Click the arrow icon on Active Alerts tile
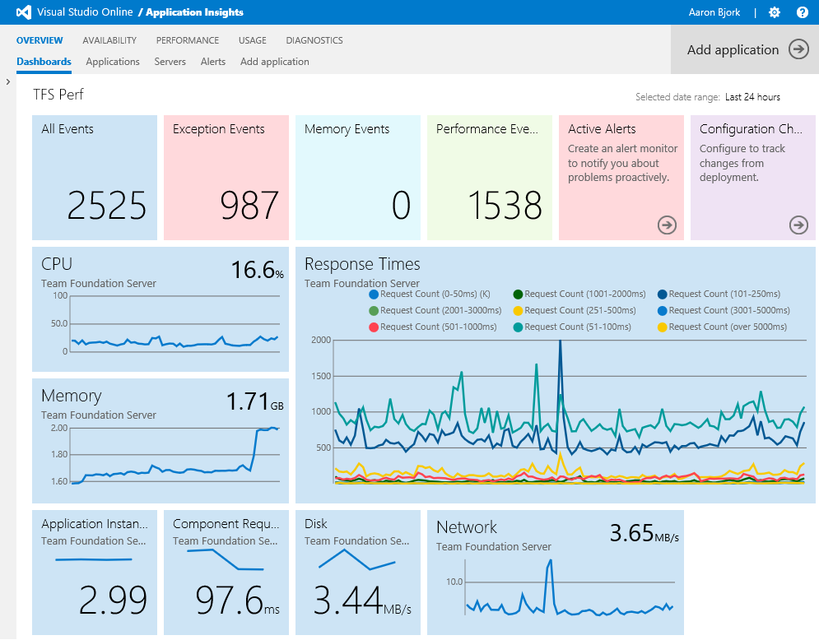This screenshot has height=640, width=819. (x=667, y=225)
